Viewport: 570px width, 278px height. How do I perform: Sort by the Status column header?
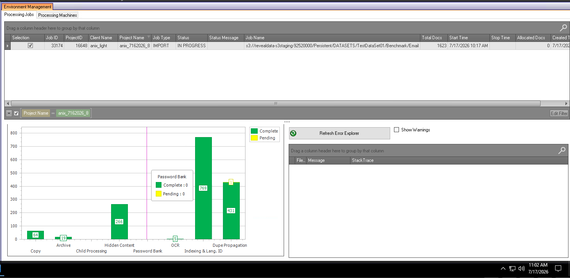(192, 38)
